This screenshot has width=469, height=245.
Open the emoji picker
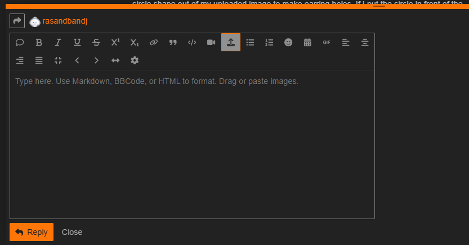pos(288,42)
